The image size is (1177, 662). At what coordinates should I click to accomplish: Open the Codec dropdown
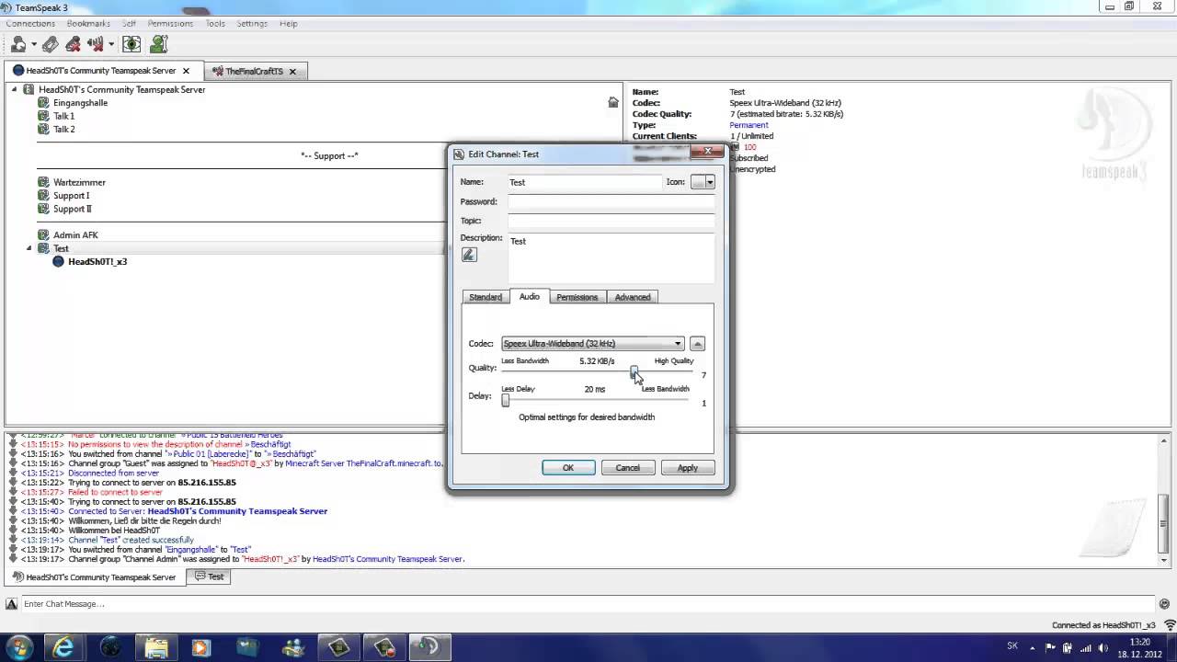[593, 344]
